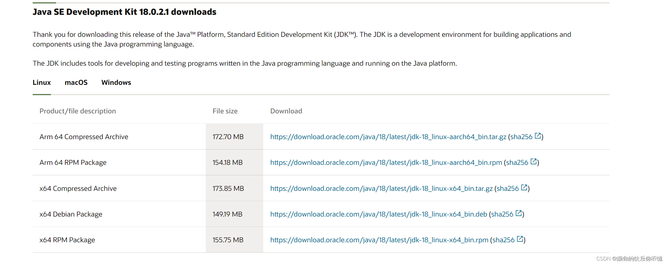Viewport: 667px width, 264px height.
Task: Select 'x64 Debian Package' row text
Action: click(71, 214)
